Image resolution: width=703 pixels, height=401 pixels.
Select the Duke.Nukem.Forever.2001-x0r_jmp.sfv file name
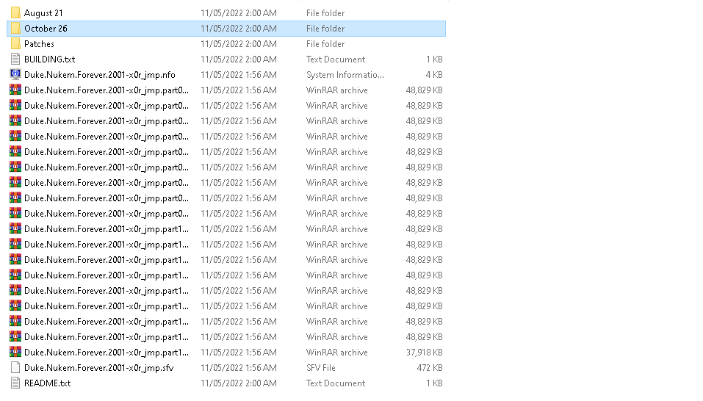[x=98, y=367]
